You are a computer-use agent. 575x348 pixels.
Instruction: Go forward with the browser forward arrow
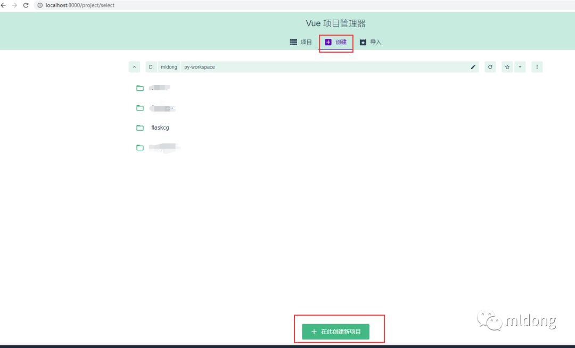click(x=15, y=5)
